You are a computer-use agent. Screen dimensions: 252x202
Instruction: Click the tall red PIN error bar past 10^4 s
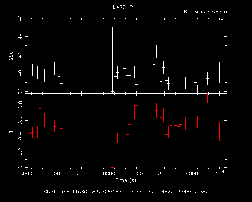(x=222, y=130)
